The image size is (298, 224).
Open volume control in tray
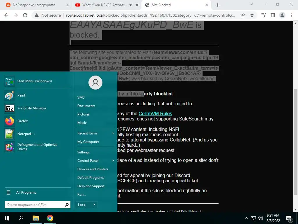pyautogui.click(x=260, y=218)
